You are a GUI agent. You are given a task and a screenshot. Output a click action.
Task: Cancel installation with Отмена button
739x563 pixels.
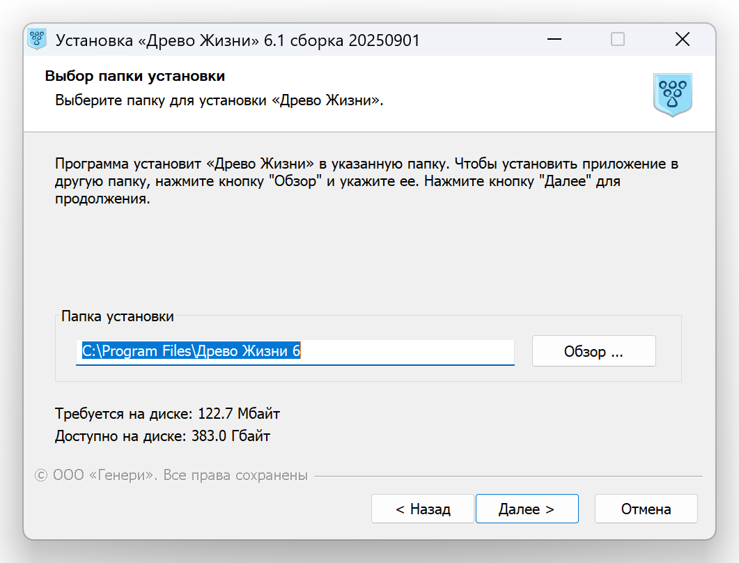tap(646, 509)
